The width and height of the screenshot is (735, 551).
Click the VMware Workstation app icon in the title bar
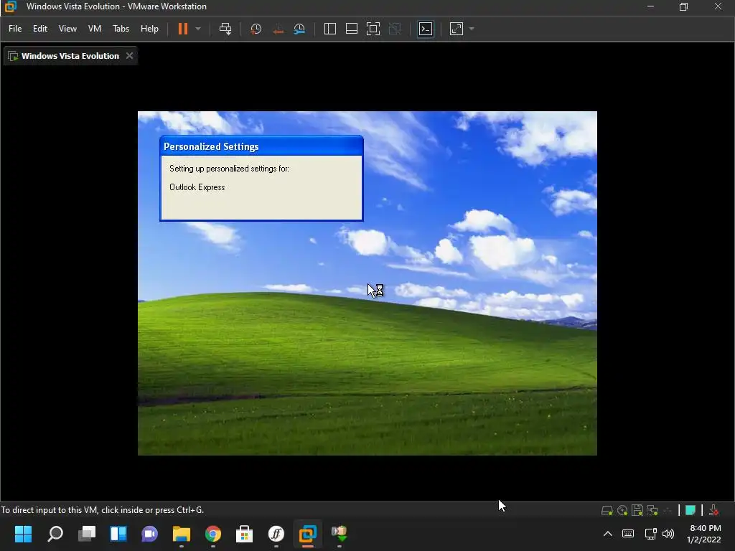coord(10,6)
